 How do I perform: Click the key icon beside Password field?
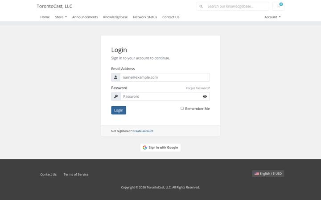(x=116, y=96)
